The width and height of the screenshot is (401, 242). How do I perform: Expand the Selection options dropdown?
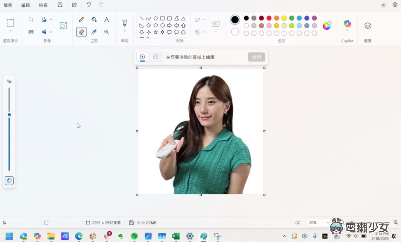coord(10,31)
